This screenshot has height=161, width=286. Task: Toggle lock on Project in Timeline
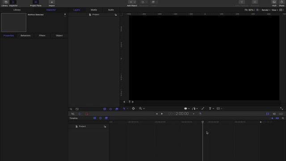pos(105,127)
